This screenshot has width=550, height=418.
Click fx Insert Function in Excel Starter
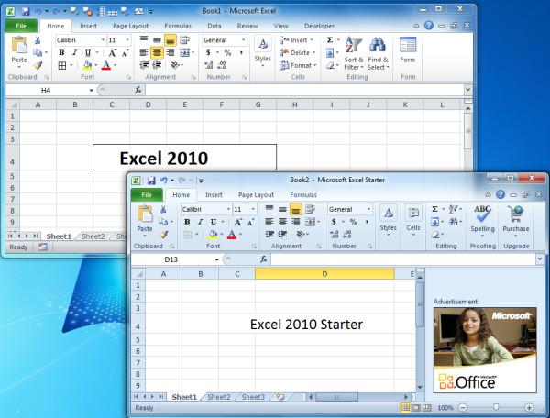point(263,259)
